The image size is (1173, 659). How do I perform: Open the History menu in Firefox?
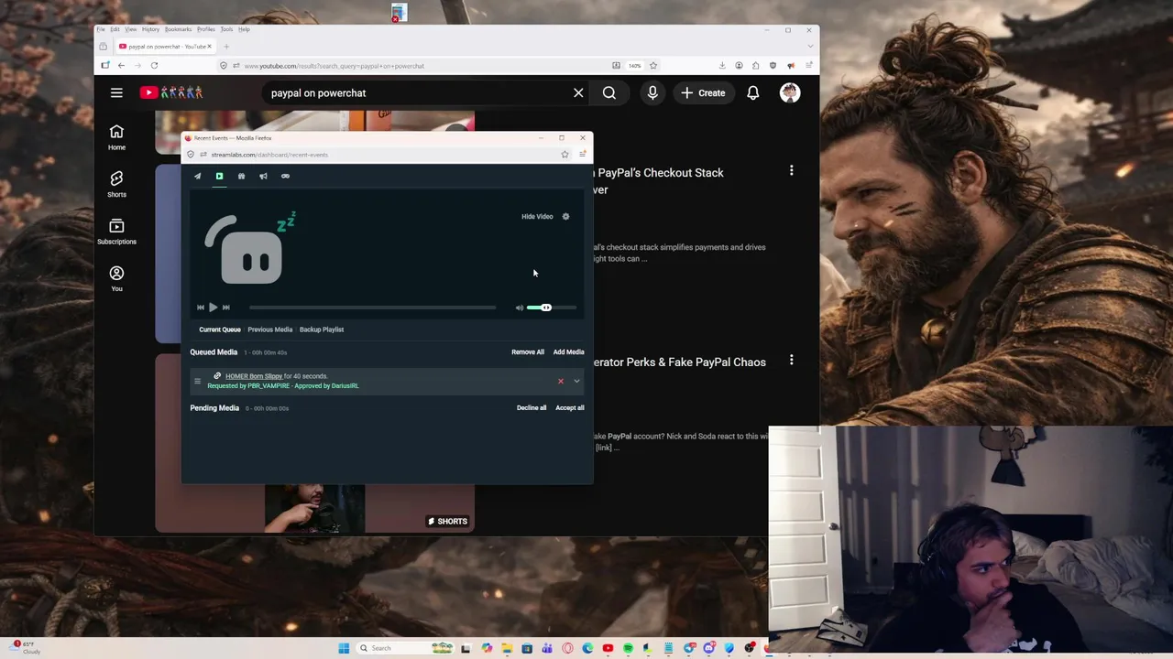pos(150,29)
